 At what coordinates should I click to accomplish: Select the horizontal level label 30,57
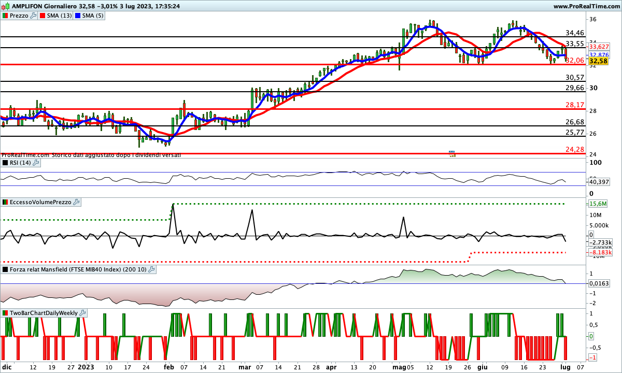click(x=575, y=77)
